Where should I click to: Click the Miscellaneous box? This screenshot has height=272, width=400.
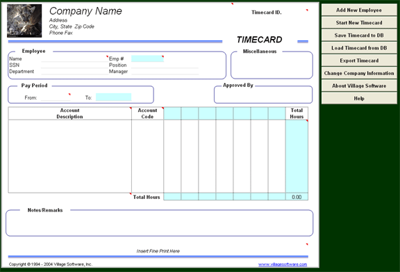(272, 65)
